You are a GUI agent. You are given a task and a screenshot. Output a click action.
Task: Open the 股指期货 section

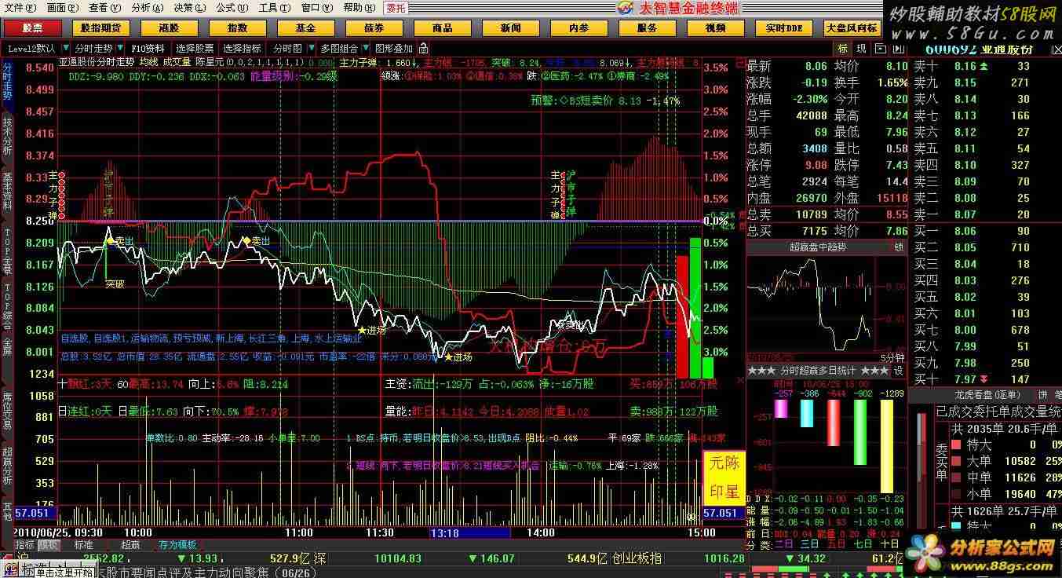(x=100, y=27)
